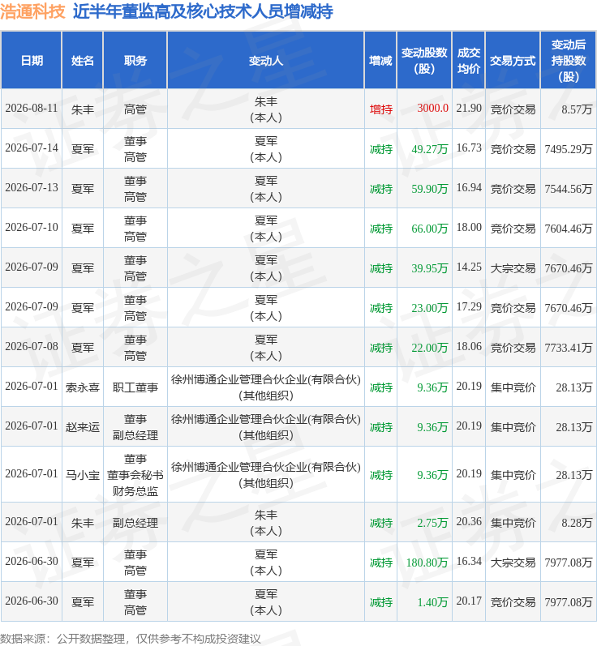597x646 pixels.
Task: Click the 变动人 column header
Action: pos(266,60)
